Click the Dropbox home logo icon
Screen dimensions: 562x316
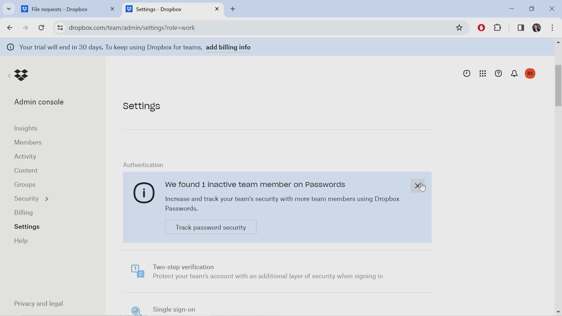[21, 75]
